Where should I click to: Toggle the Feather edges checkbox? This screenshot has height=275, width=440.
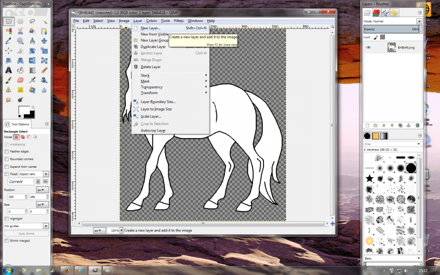click(7, 151)
